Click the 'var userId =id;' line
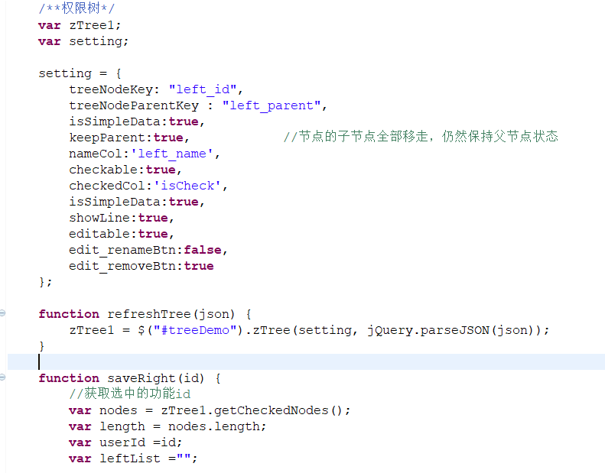Screen dimensions: 605x473 coord(125,442)
